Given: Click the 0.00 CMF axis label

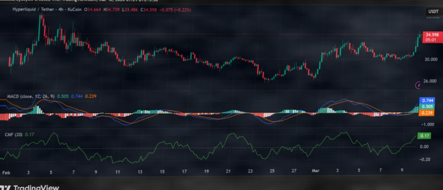Looking at the screenshot, I should coord(424,147).
